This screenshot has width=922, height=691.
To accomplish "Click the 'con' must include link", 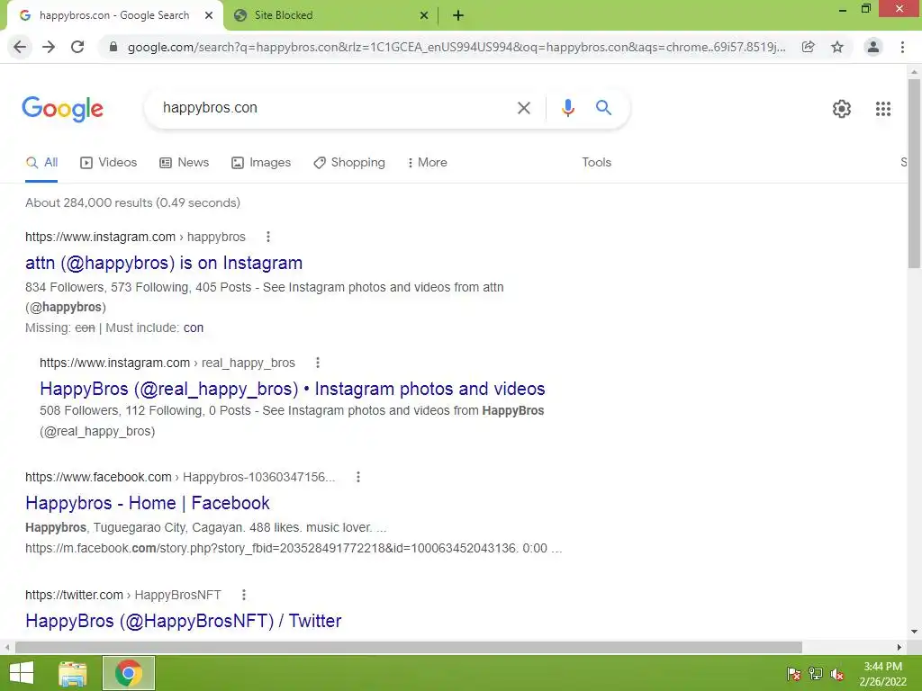I will pos(194,328).
